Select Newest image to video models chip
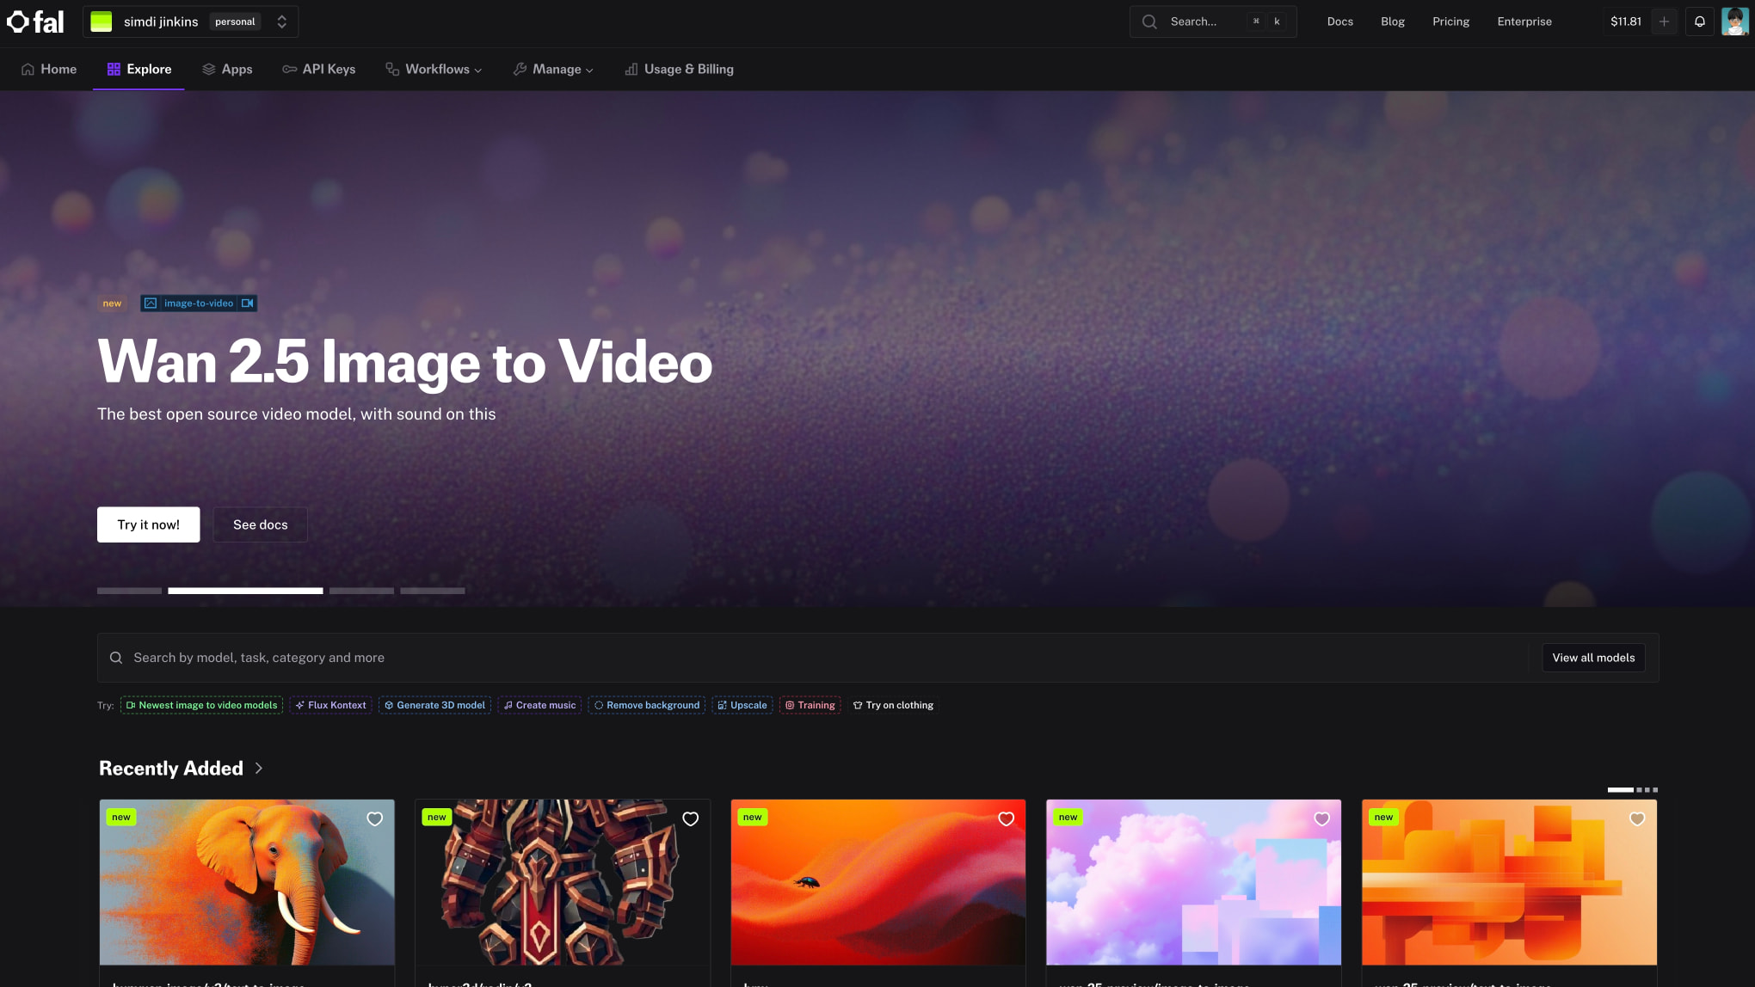The width and height of the screenshot is (1755, 987). pos(201,705)
